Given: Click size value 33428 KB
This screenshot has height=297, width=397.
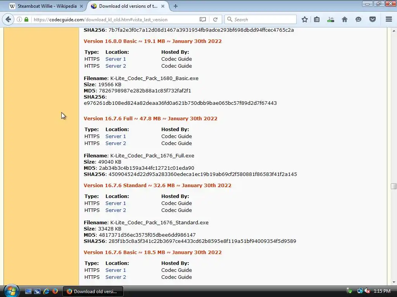Looking at the screenshot, I should (110, 229).
